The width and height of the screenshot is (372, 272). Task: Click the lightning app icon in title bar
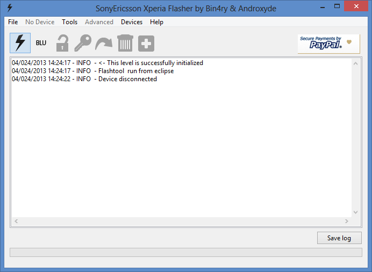pos(10,8)
